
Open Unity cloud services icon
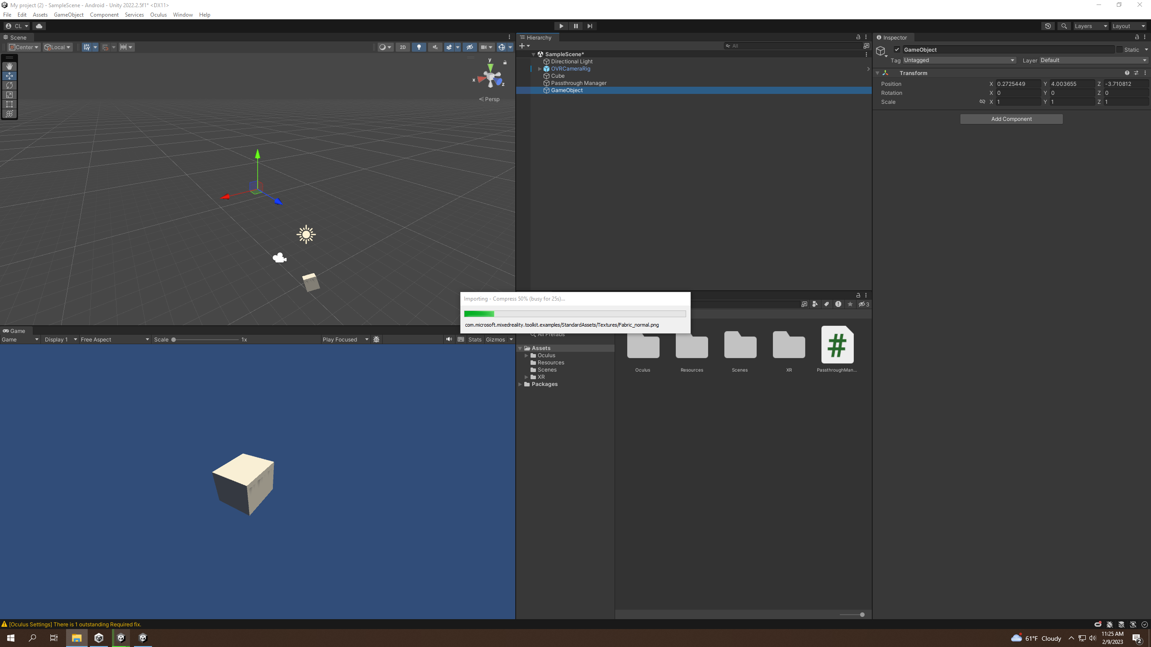click(x=39, y=26)
